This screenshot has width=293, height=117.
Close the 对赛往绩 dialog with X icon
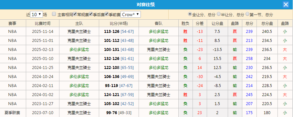286,5
